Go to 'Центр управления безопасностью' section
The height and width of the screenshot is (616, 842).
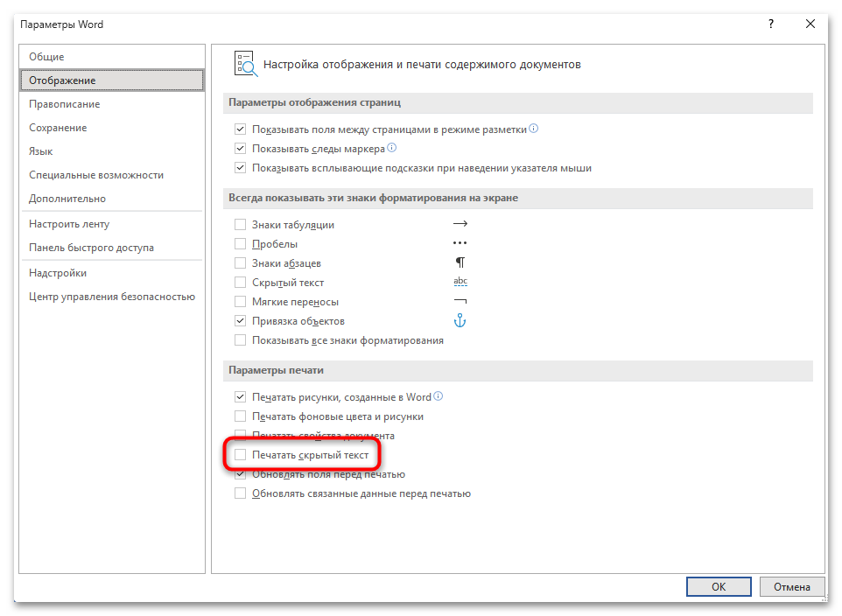(112, 297)
